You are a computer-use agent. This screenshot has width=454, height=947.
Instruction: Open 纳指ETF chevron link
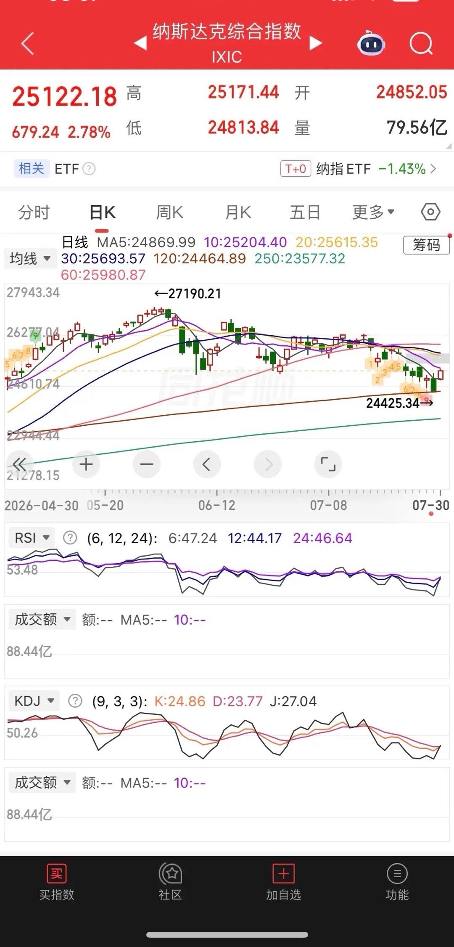point(433,169)
